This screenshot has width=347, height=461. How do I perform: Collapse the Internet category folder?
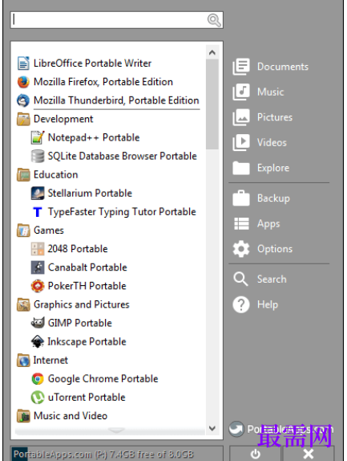point(23,360)
